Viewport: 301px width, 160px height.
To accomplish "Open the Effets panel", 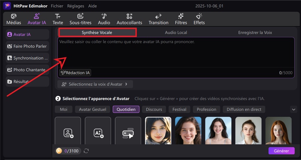I will coord(199,19).
